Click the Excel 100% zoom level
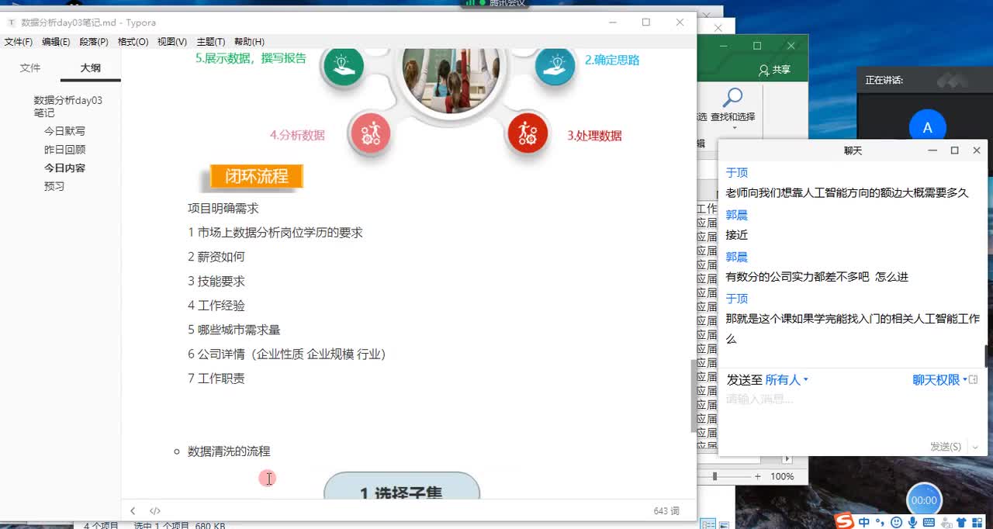The height and width of the screenshot is (529, 993). 782,476
